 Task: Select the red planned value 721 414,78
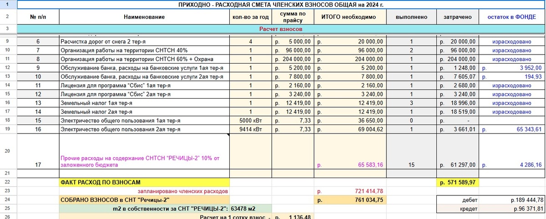click(350, 191)
